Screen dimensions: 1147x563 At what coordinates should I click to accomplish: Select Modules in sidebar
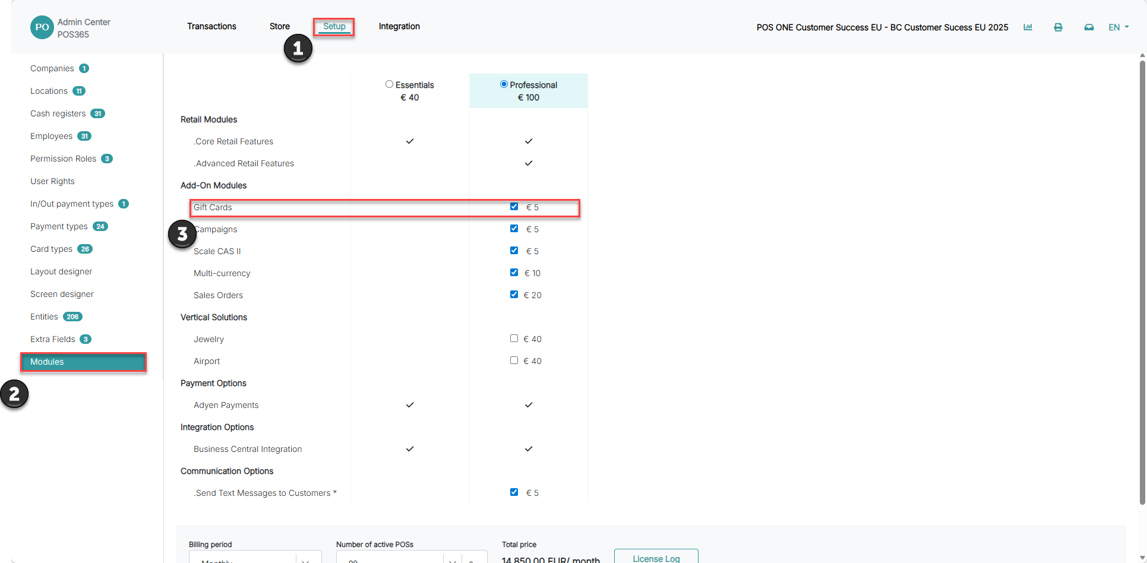[83, 362]
